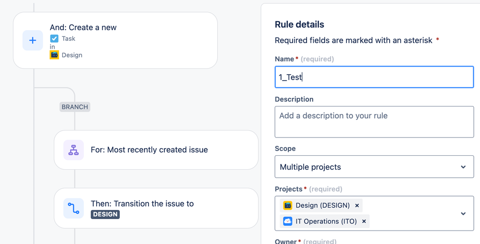Screen dimensions: 480x244
Task: Click the Design project icon in Projects field
Action: click(x=288, y=205)
